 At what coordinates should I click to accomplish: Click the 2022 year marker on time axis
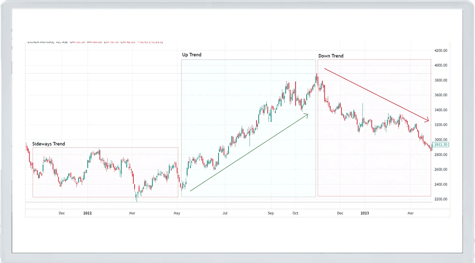click(x=88, y=212)
